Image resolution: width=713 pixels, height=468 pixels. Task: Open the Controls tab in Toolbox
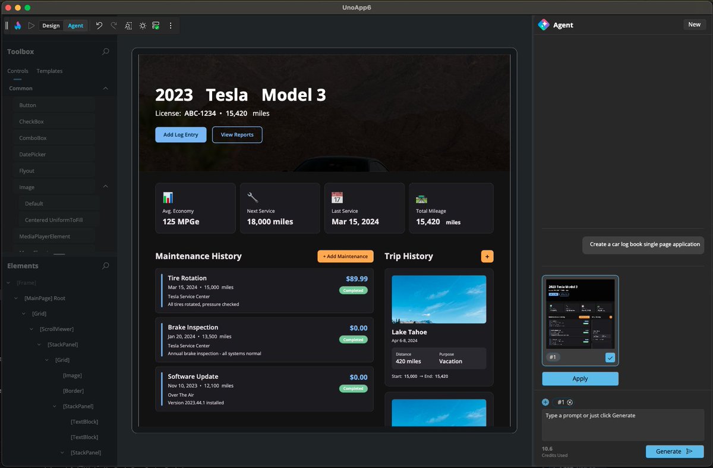coord(18,71)
